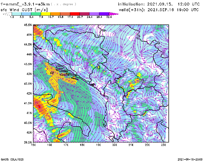Select the light purple legend swatch after 24.4

pyautogui.click(x=94, y=14)
